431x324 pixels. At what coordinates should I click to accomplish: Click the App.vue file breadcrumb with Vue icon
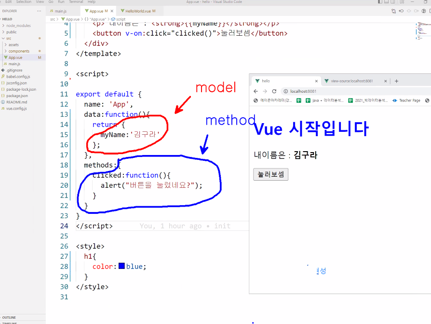[x=70, y=19]
